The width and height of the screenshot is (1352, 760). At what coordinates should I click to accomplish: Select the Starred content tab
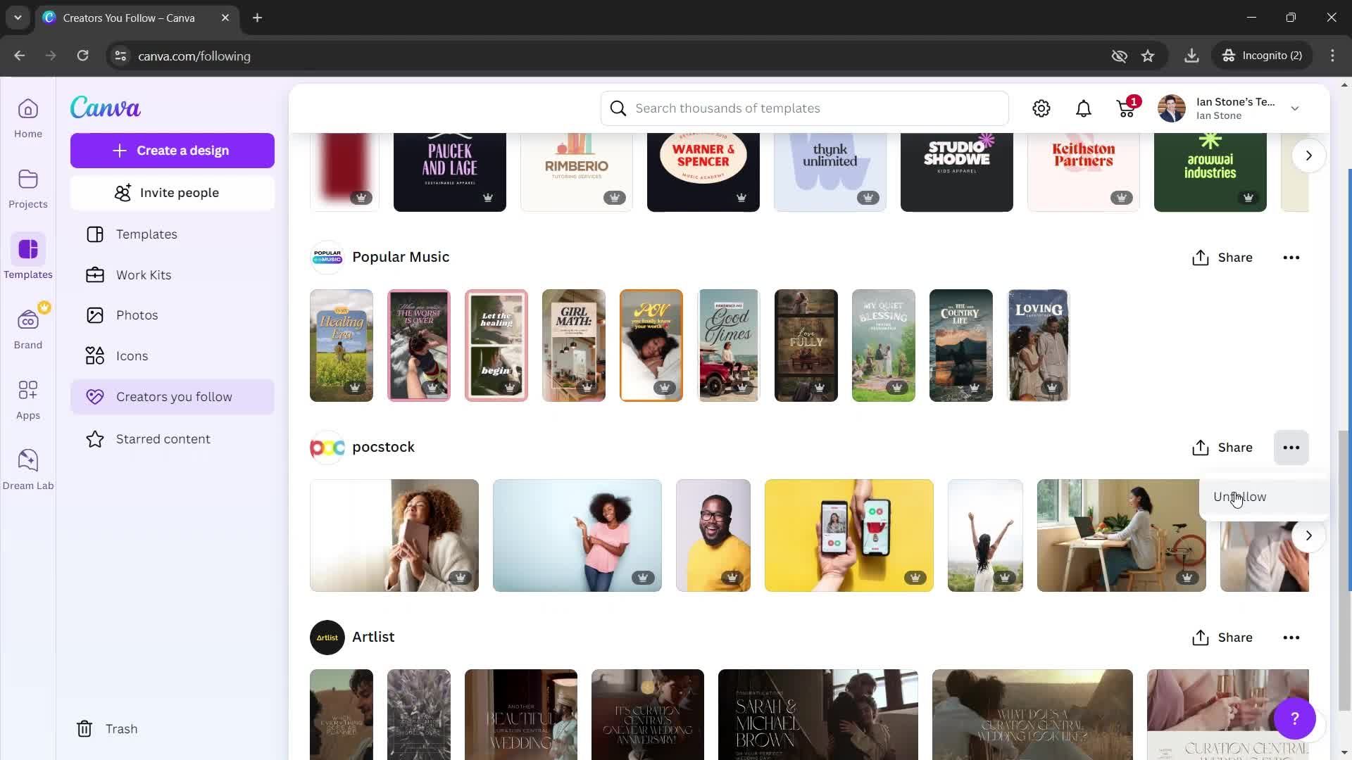click(163, 439)
